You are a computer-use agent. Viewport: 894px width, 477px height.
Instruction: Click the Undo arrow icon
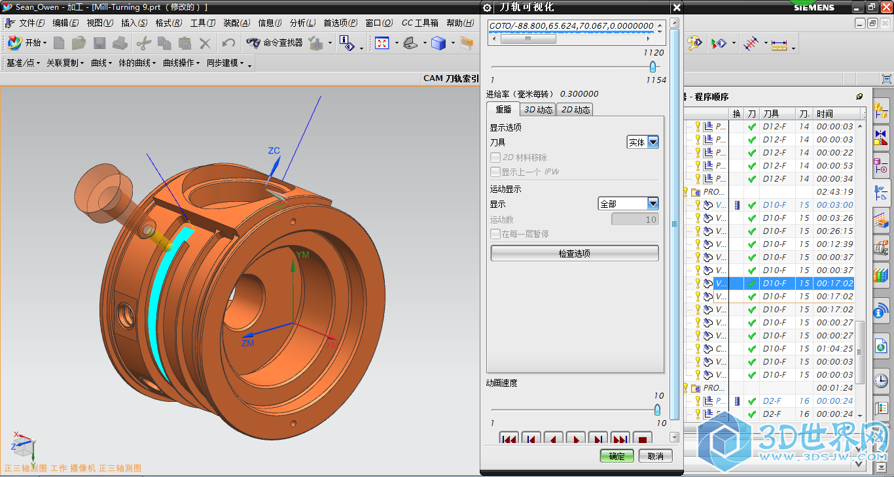pos(228,43)
